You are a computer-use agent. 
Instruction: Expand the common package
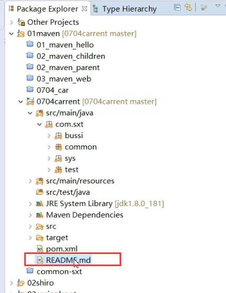click(49, 147)
